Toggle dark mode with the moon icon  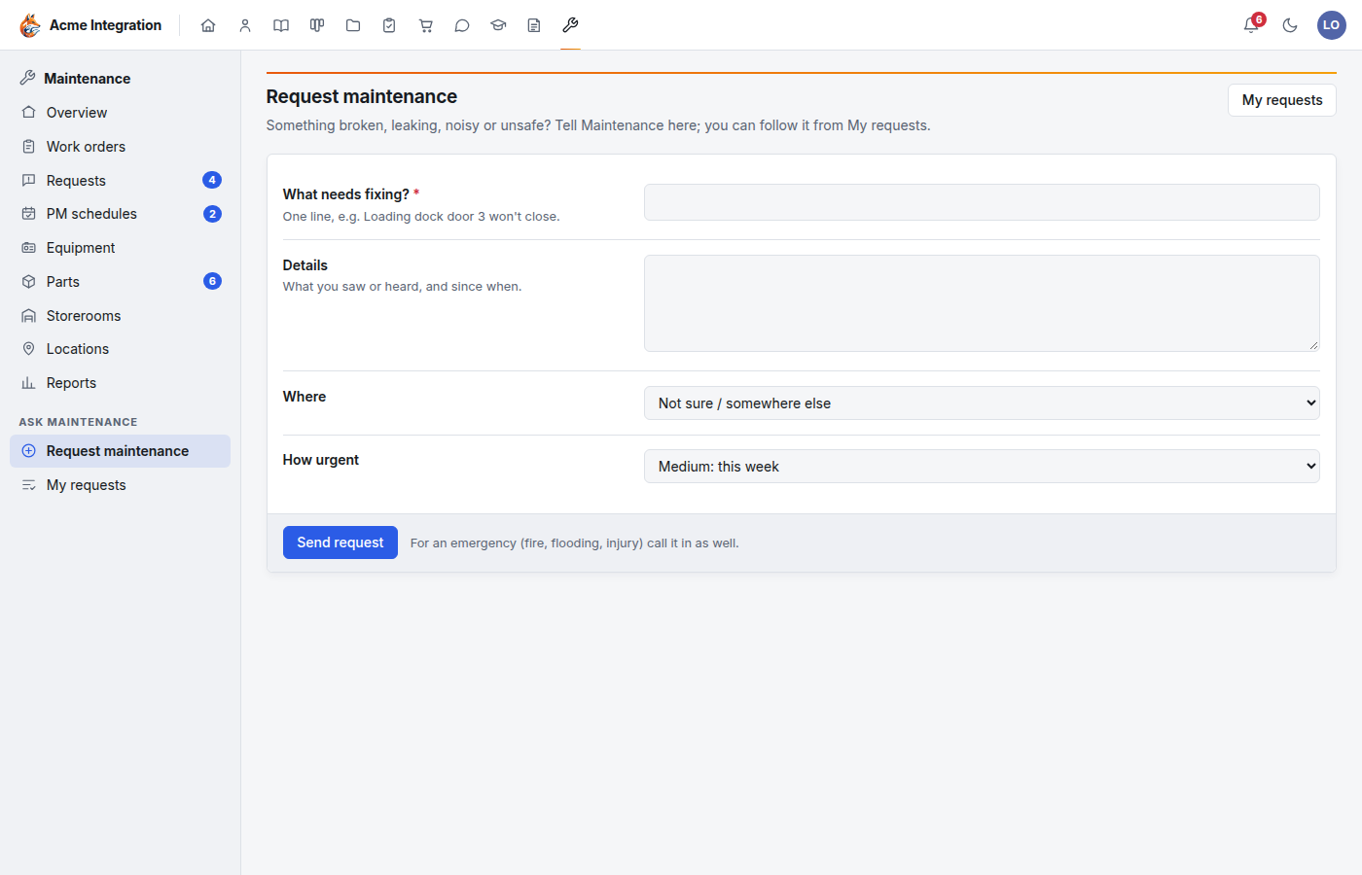tap(1290, 25)
